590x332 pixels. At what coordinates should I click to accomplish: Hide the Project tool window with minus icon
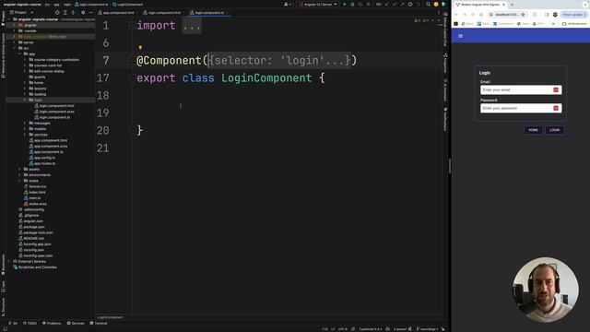pos(90,12)
